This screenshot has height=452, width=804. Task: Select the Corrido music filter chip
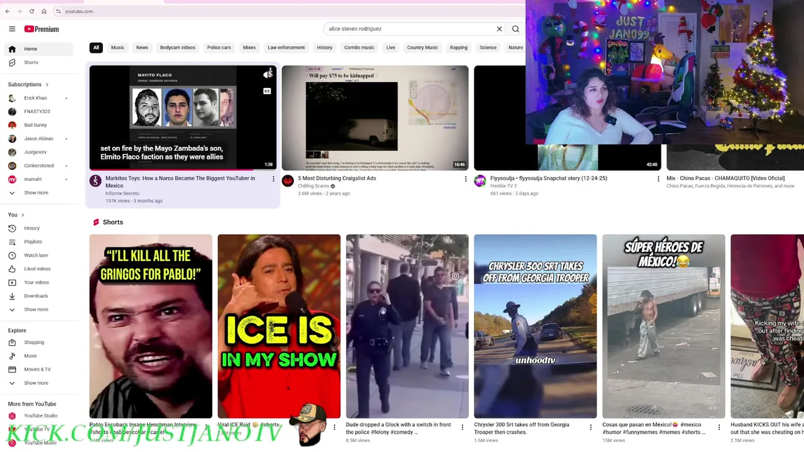coord(359,48)
